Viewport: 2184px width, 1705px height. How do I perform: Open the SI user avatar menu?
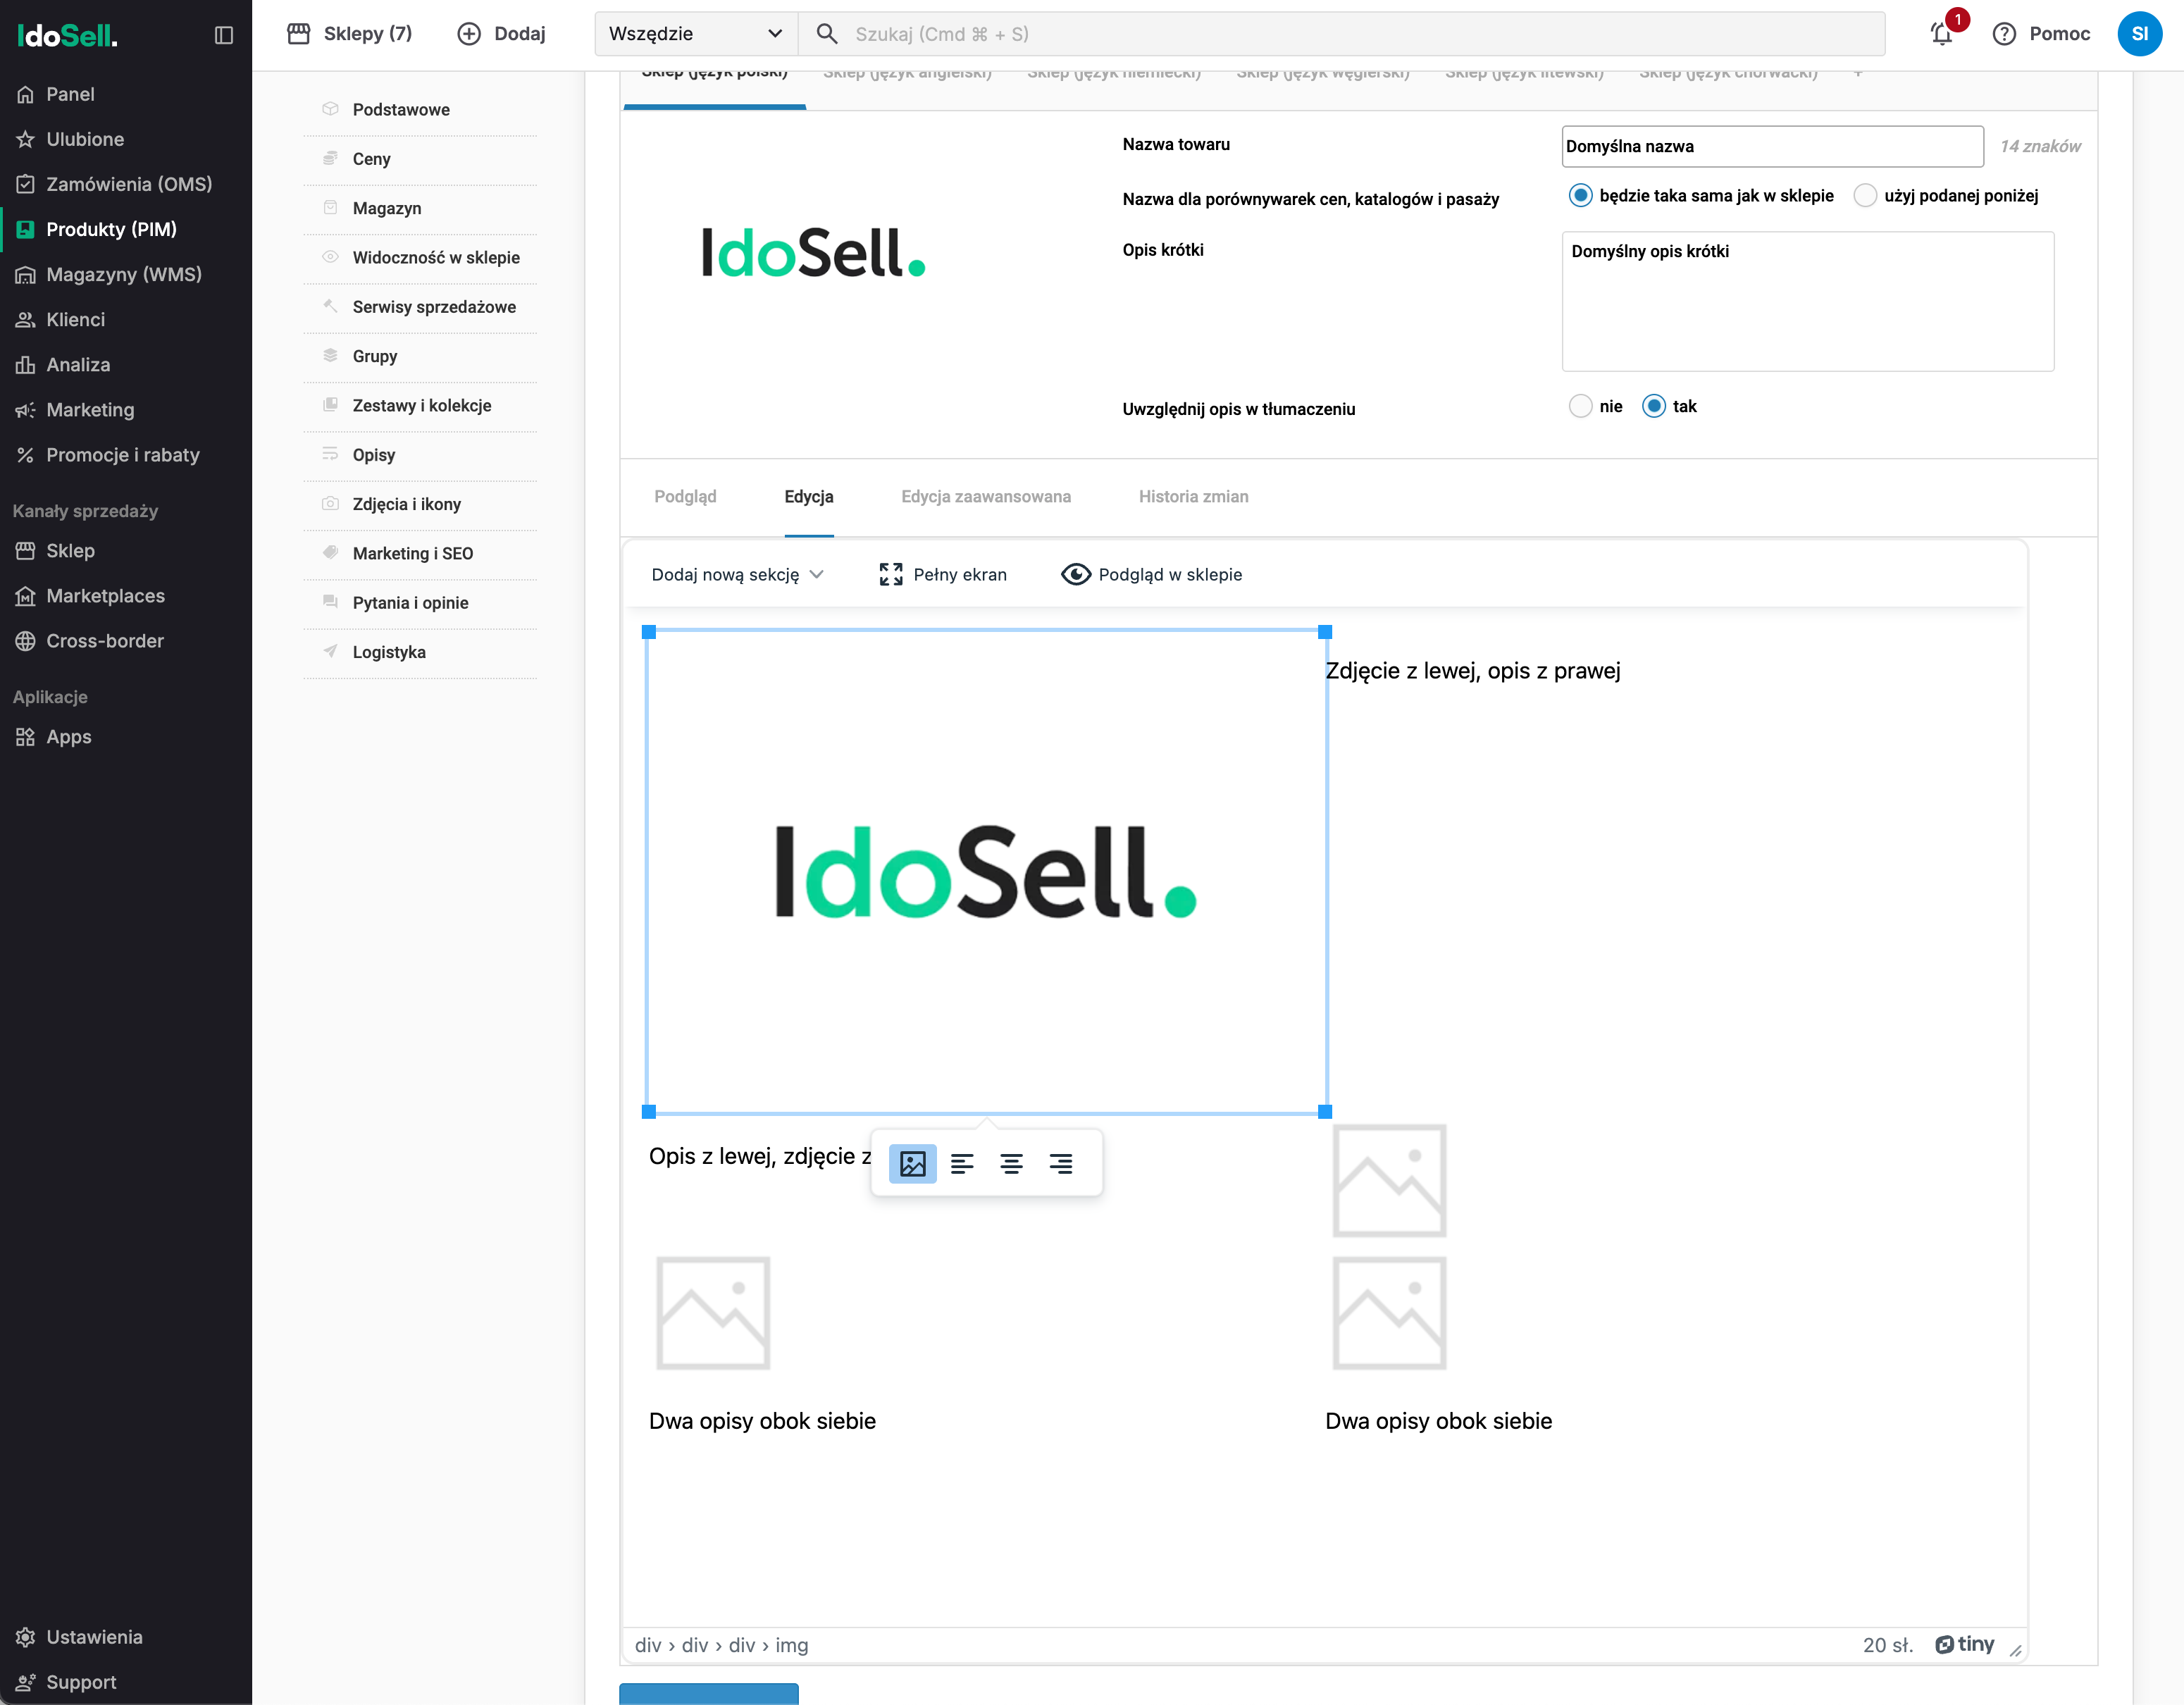2139,34
